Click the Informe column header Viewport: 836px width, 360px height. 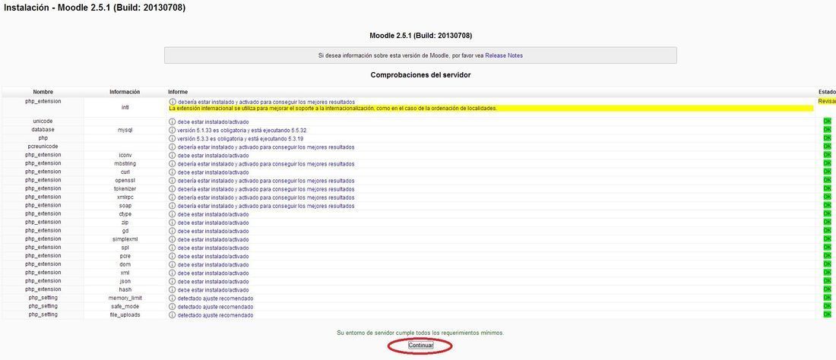coord(178,92)
